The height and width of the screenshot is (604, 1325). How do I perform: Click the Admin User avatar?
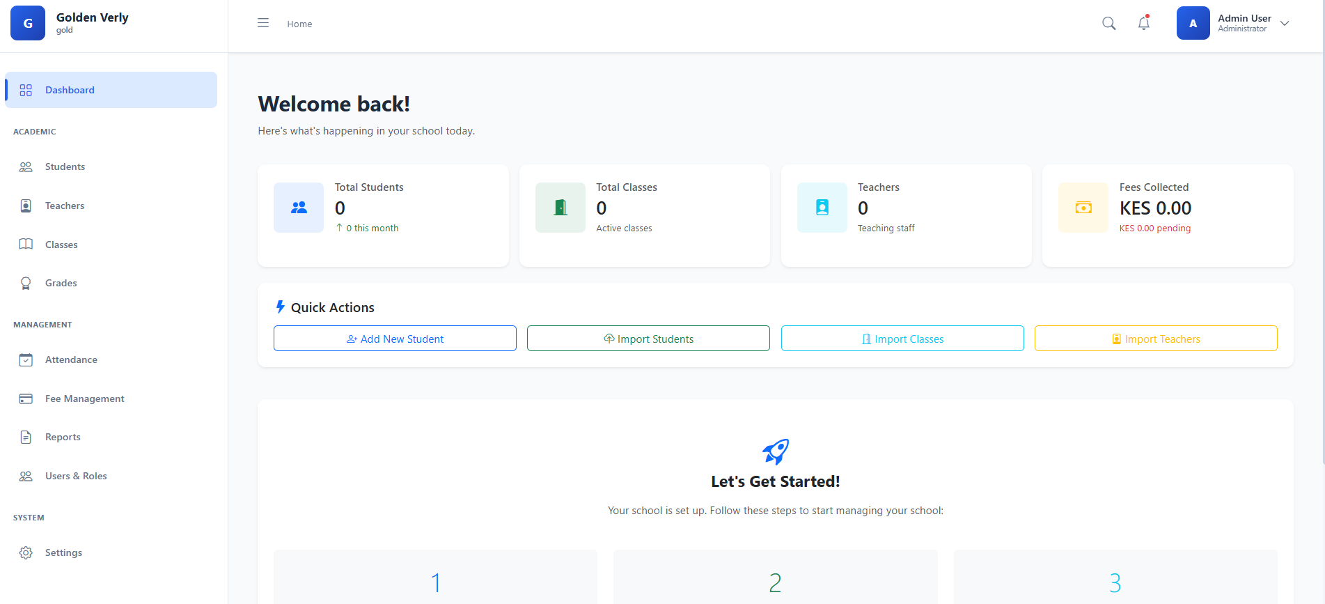1193,23
